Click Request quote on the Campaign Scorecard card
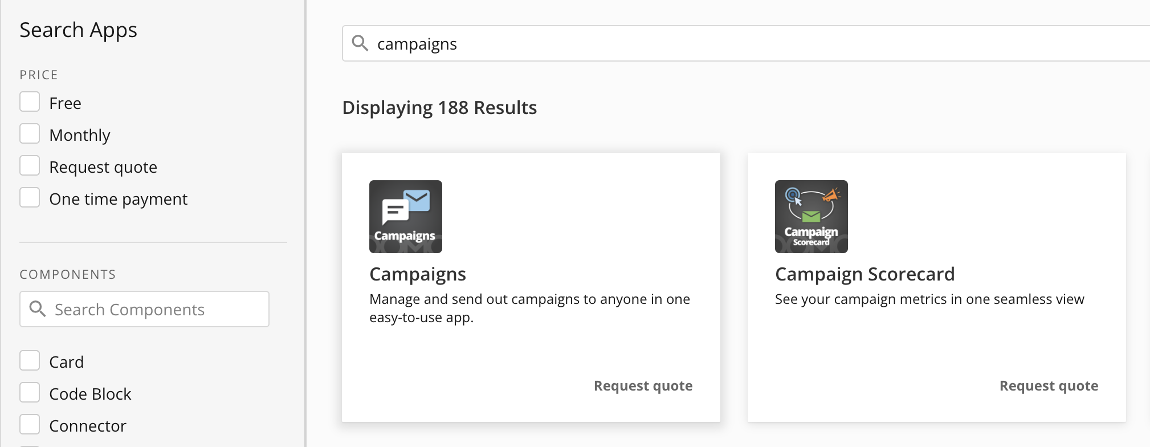Screen dimensions: 1150x447 coord(1049,386)
